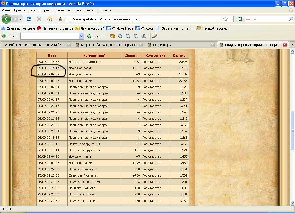This screenshot has width=295, height=213.
Task: Click the Баланс column header link
Action: click(179, 55)
